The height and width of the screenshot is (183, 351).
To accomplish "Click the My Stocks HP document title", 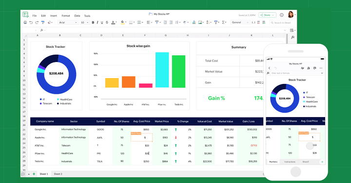I will click(x=162, y=14).
